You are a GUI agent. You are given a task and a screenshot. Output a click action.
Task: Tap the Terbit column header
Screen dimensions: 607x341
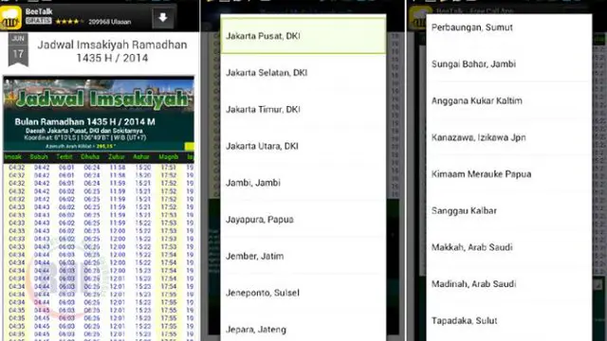[64, 157]
